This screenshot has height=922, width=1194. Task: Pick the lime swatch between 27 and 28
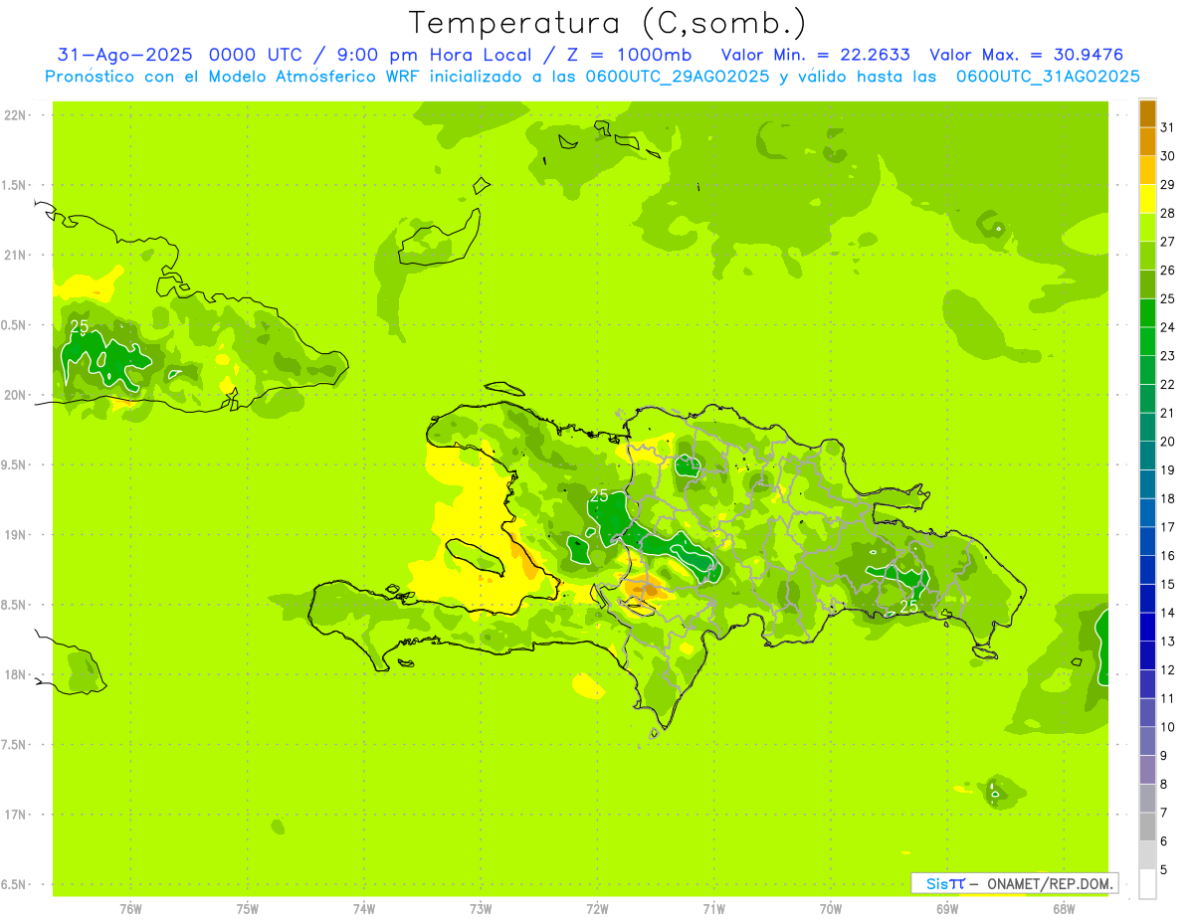[1147, 228]
